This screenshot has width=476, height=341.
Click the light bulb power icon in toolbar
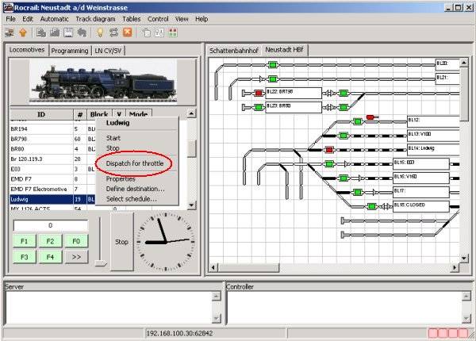coord(101,33)
